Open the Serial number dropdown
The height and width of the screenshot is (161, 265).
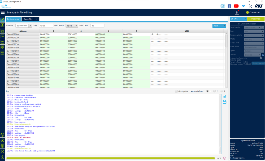253,27
